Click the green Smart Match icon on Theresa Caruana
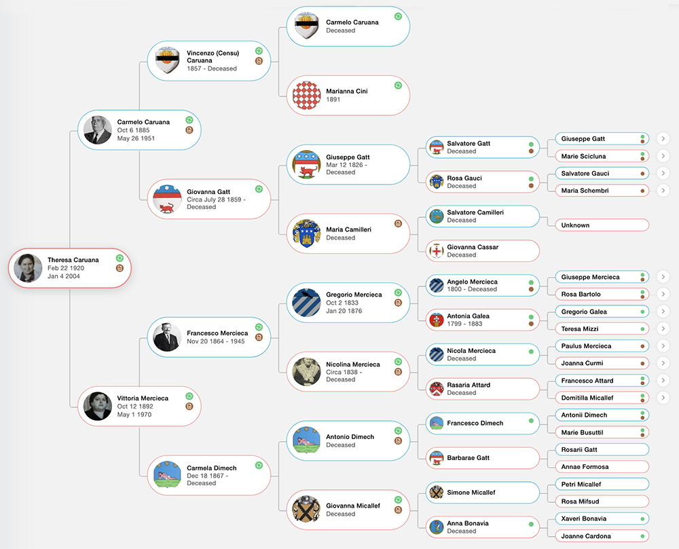This screenshot has width=679, height=549. tap(120, 259)
